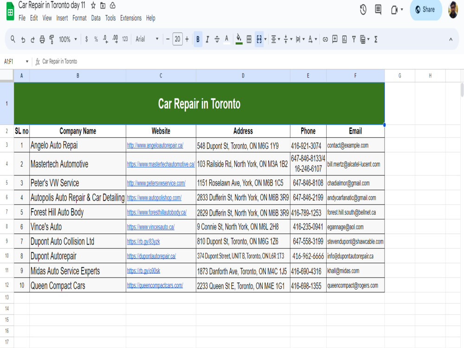Open the angeloautorepair.ca website link
The image size is (464, 348).
pos(155,145)
